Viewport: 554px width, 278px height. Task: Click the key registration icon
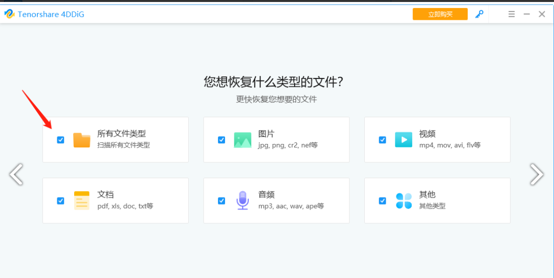[x=479, y=14]
